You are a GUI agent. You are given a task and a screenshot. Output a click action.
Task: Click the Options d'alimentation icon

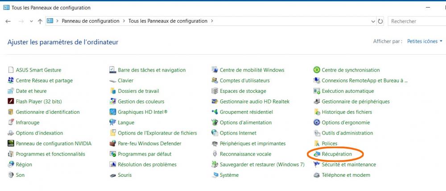(x=215, y=123)
